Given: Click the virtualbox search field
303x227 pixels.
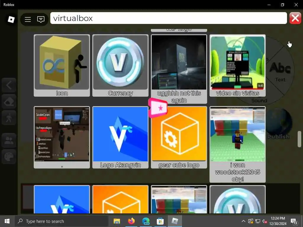Looking at the screenshot, I should pos(168,18).
